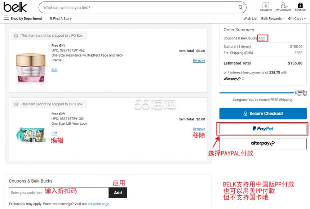
Task: Go to Wish List
Action: [250, 19]
